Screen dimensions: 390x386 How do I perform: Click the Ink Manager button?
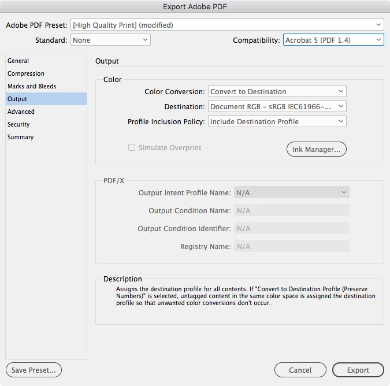pos(317,149)
